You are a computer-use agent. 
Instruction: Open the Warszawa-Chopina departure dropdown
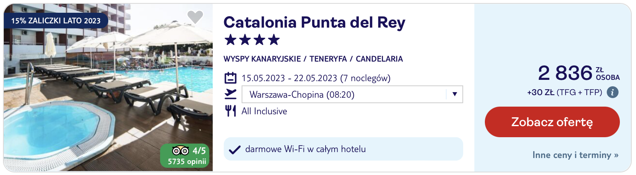[352, 94]
